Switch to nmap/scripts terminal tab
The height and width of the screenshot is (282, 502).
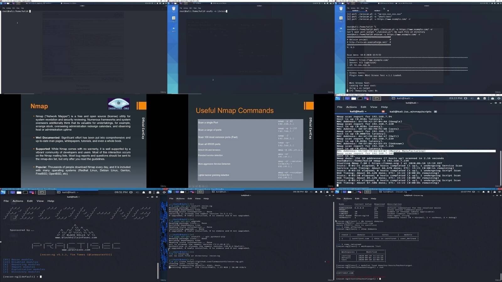coord(410,111)
